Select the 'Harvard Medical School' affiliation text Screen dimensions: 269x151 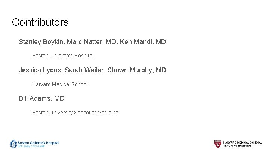point(60,84)
